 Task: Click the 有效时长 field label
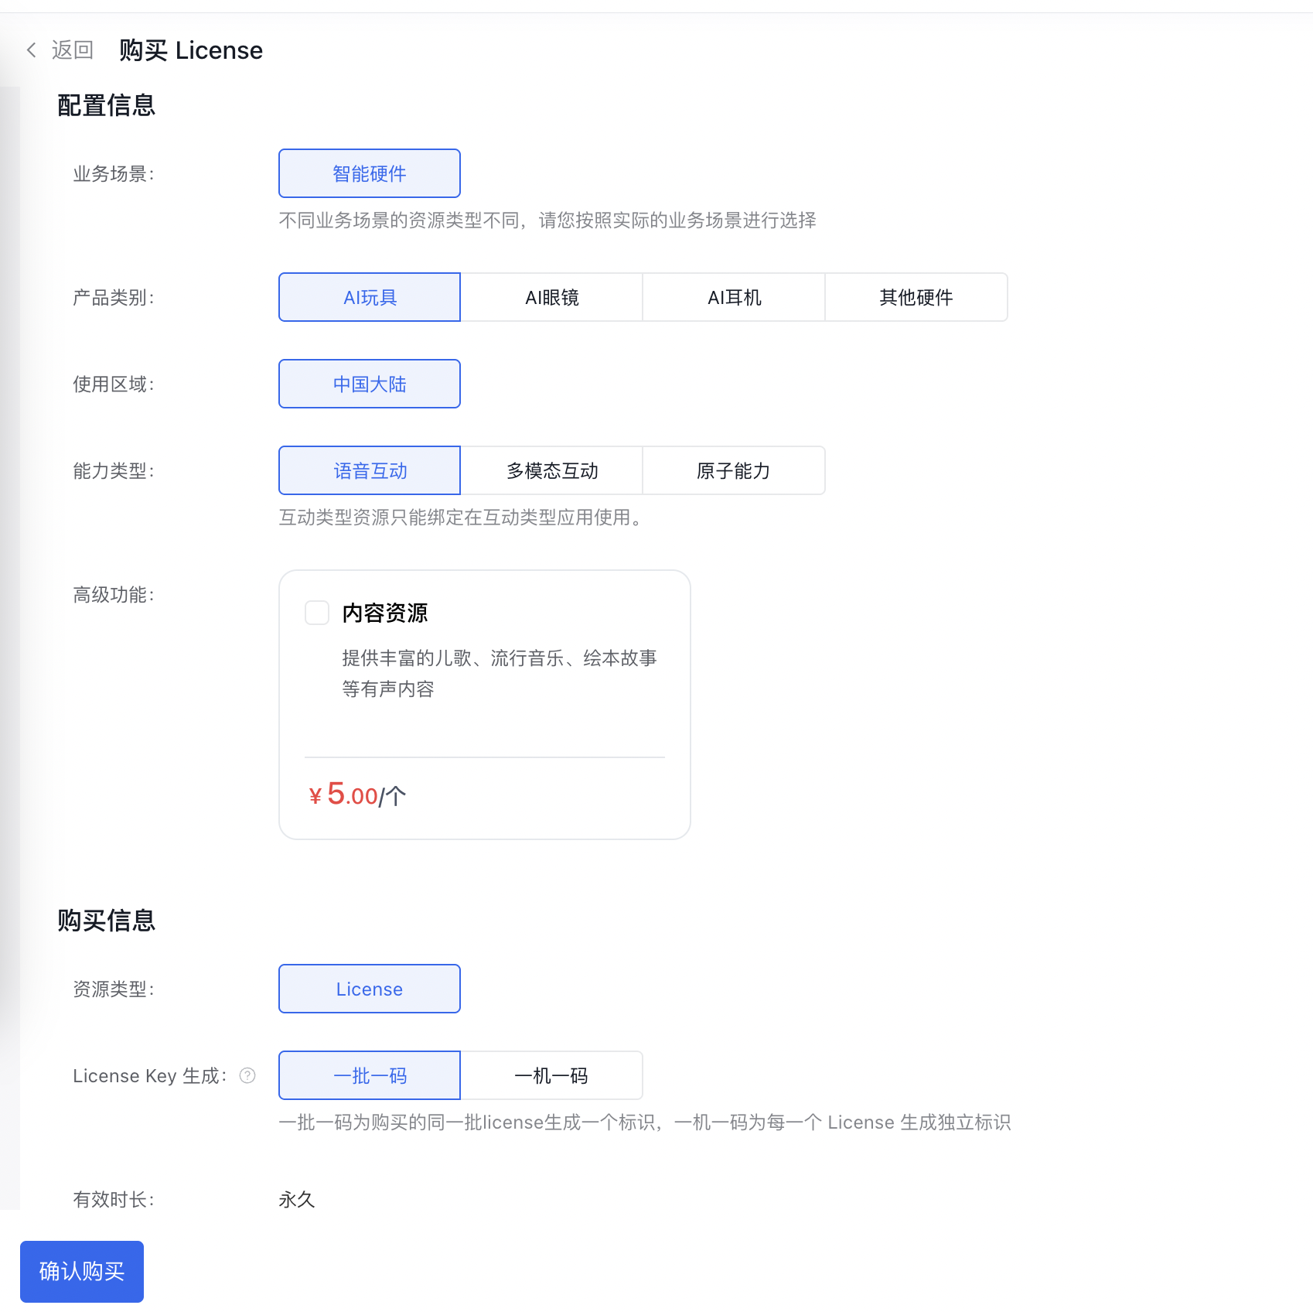(114, 1200)
